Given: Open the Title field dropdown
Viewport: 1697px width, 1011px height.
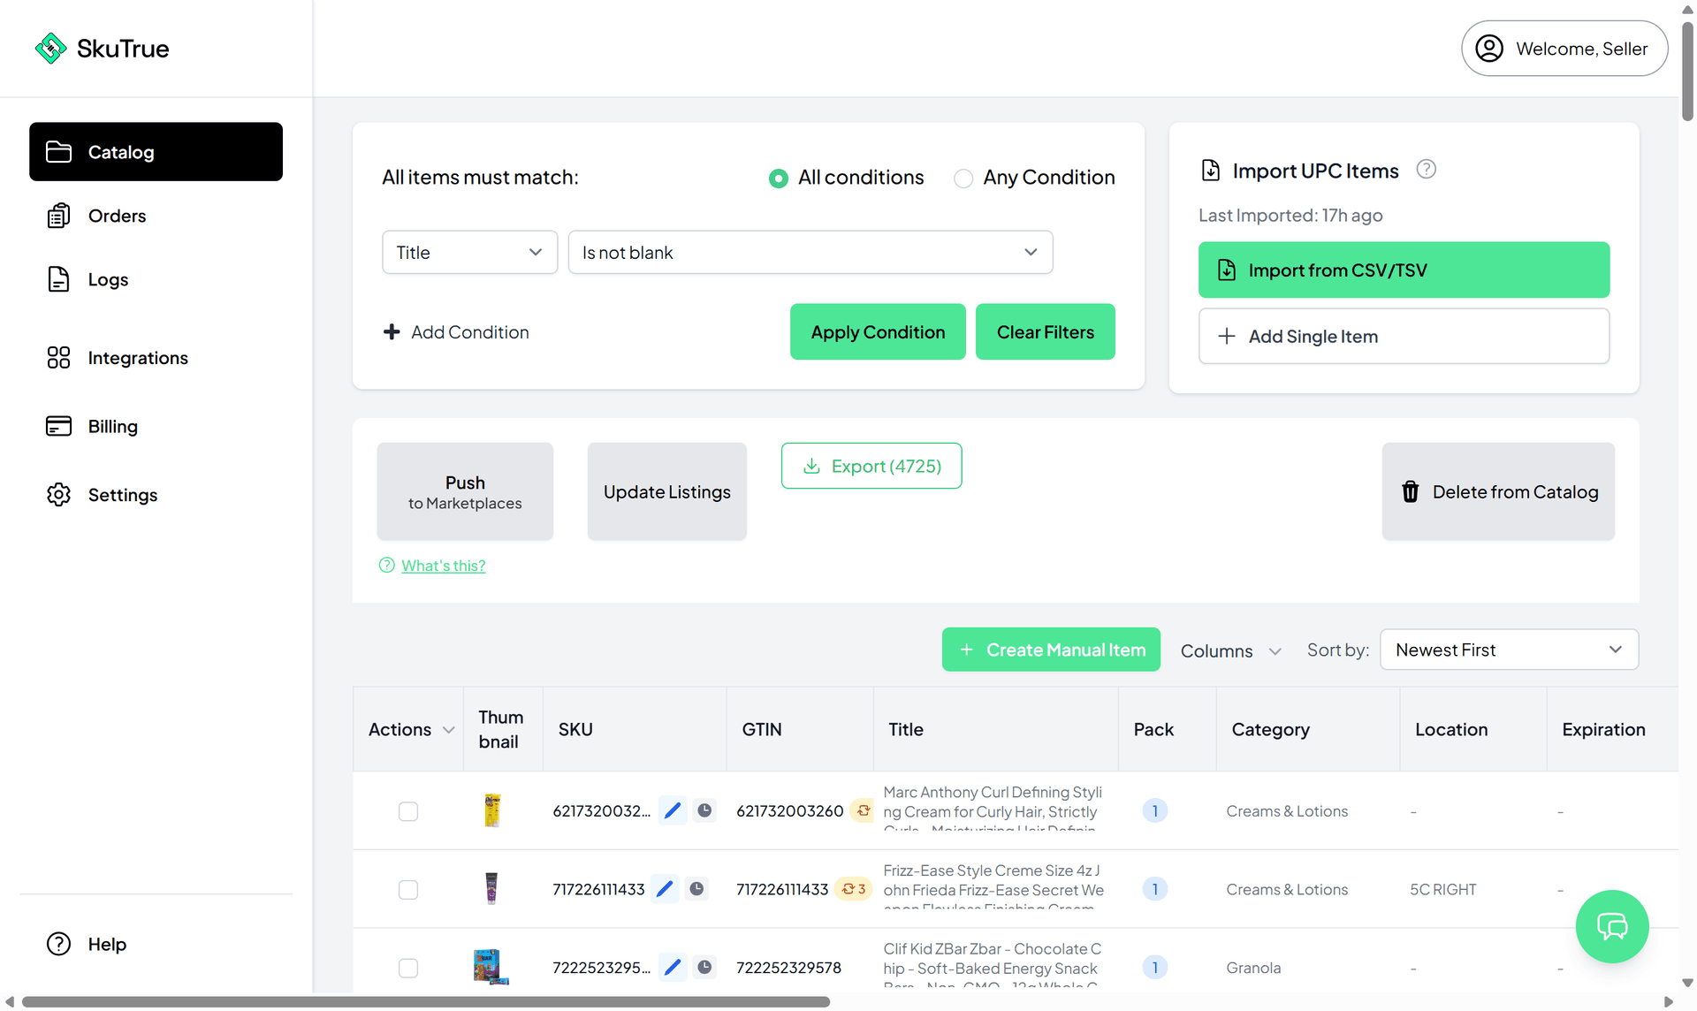Looking at the screenshot, I should [469, 252].
